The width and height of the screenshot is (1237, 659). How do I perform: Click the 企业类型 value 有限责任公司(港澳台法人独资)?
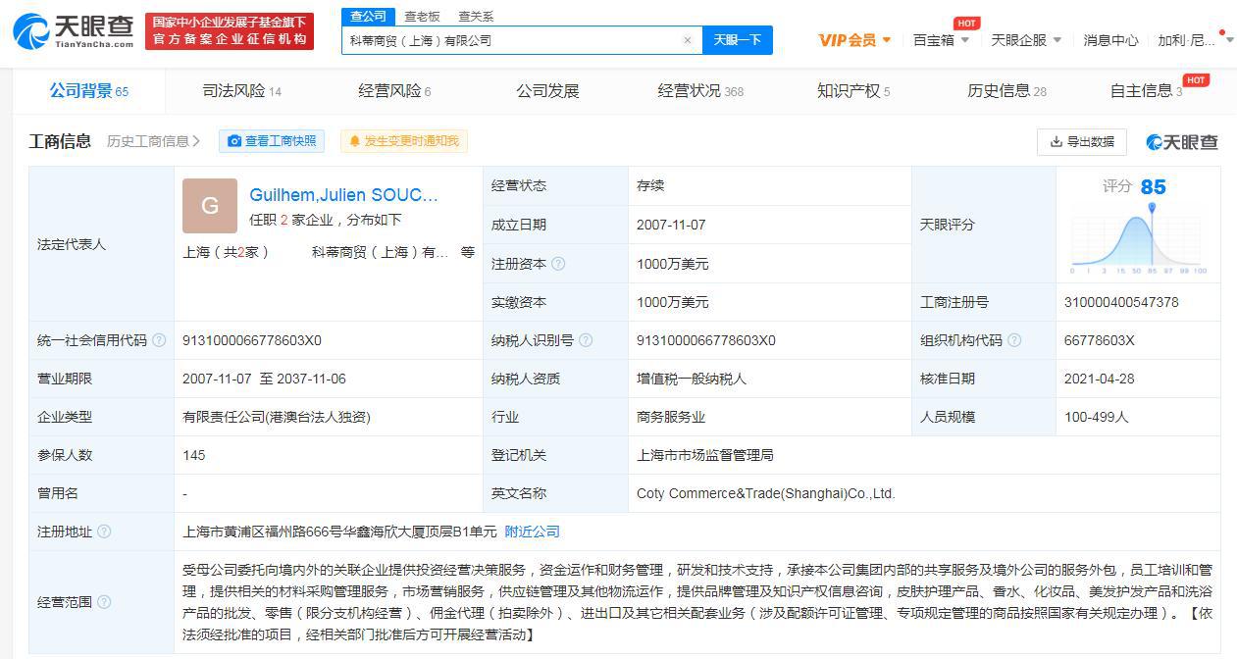pyautogui.click(x=277, y=417)
